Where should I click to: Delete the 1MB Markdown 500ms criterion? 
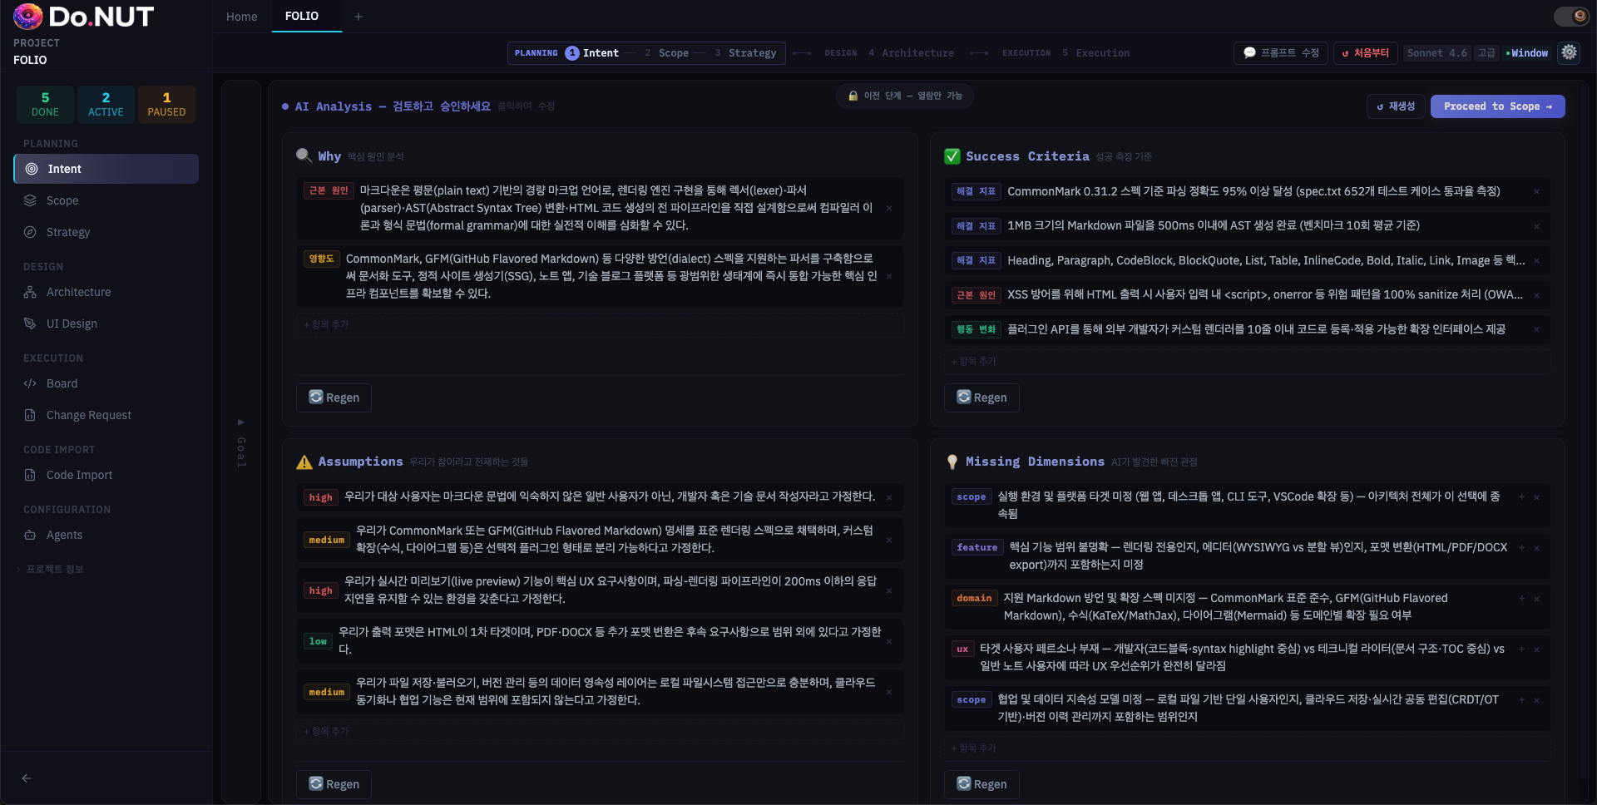tap(1536, 226)
